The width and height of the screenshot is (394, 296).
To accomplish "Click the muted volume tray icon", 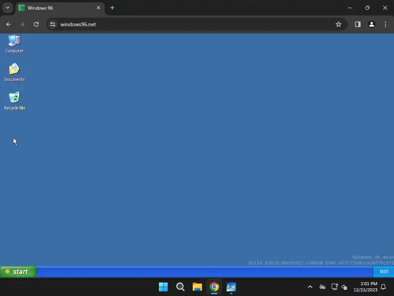I will [x=344, y=287].
